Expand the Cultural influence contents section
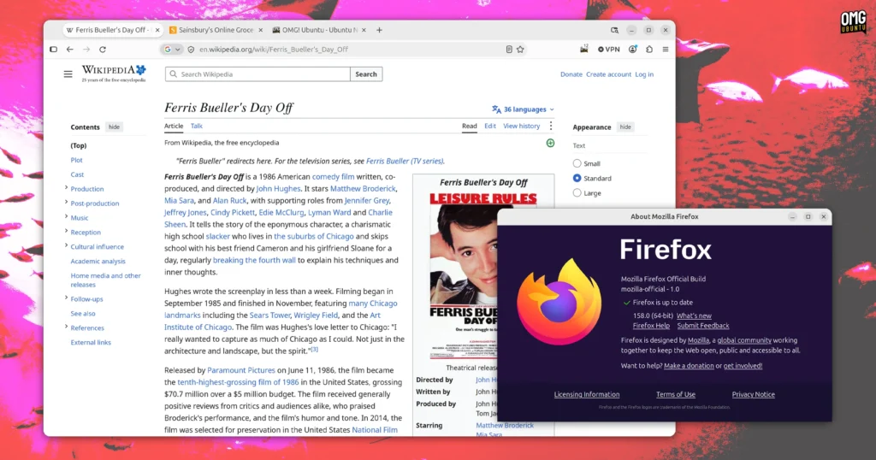 pyautogui.click(x=66, y=246)
